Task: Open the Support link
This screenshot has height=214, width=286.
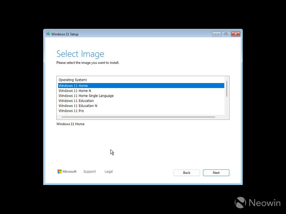Action: [90, 171]
